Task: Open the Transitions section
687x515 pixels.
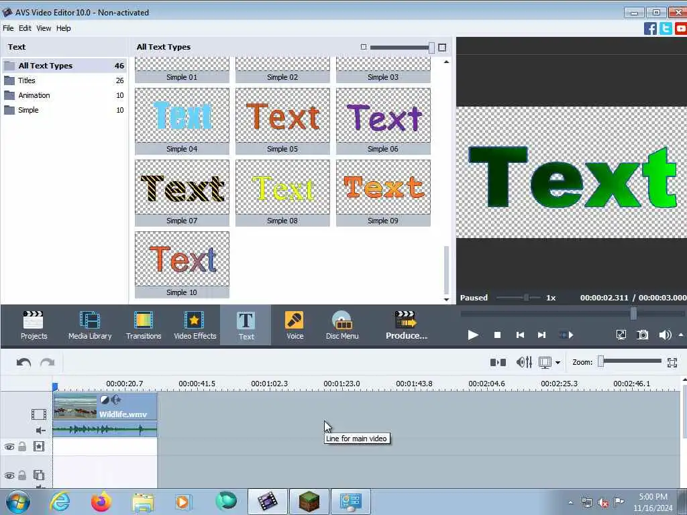Action: click(144, 325)
